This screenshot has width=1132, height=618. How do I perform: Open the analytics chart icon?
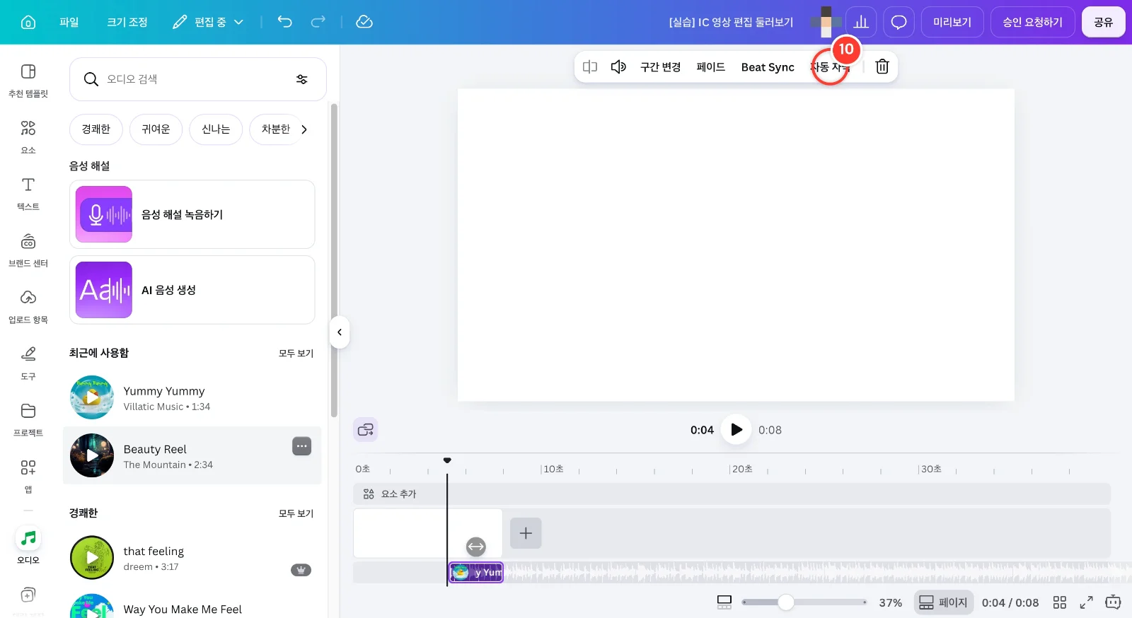pos(861,22)
